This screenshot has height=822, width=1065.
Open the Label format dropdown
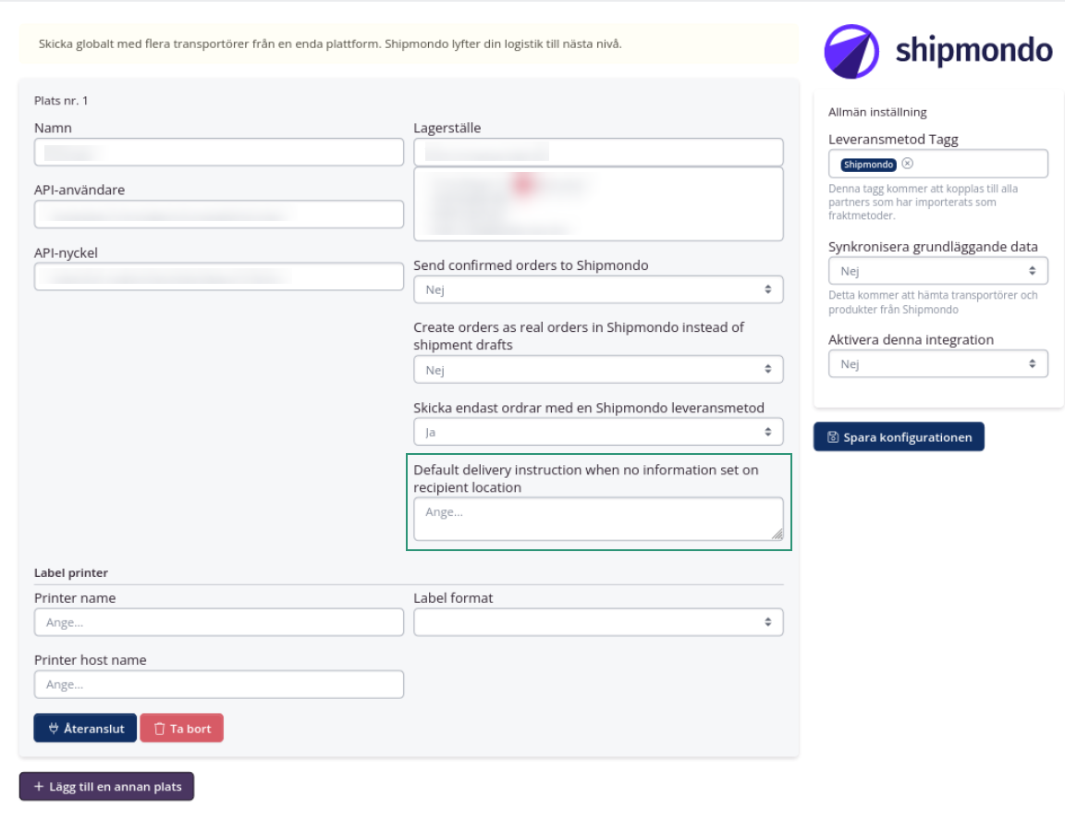click(x=597, y=622)
